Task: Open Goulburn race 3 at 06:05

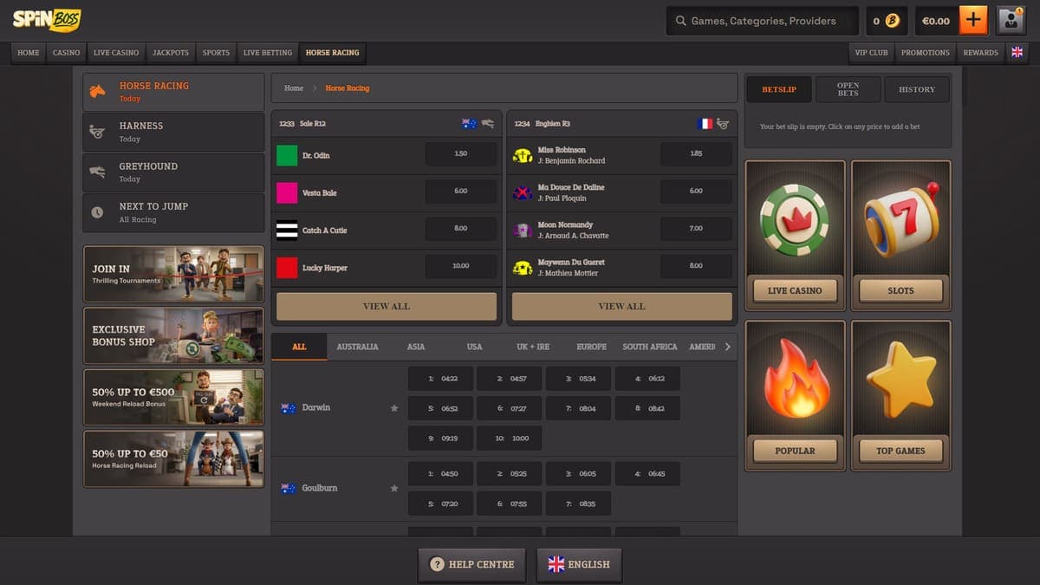Action: (x=578, y=474)
